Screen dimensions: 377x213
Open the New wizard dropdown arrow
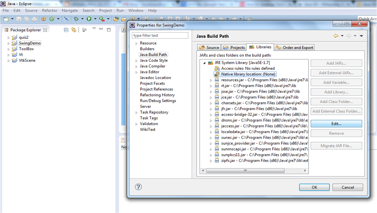(x=12, y=19)
